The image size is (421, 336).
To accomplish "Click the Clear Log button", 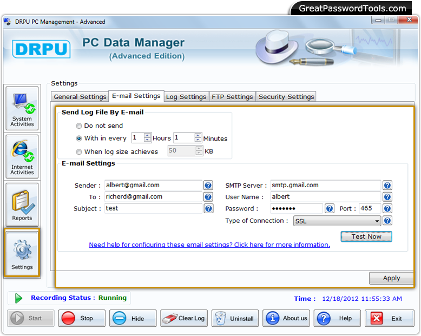I will click(184, 318).
